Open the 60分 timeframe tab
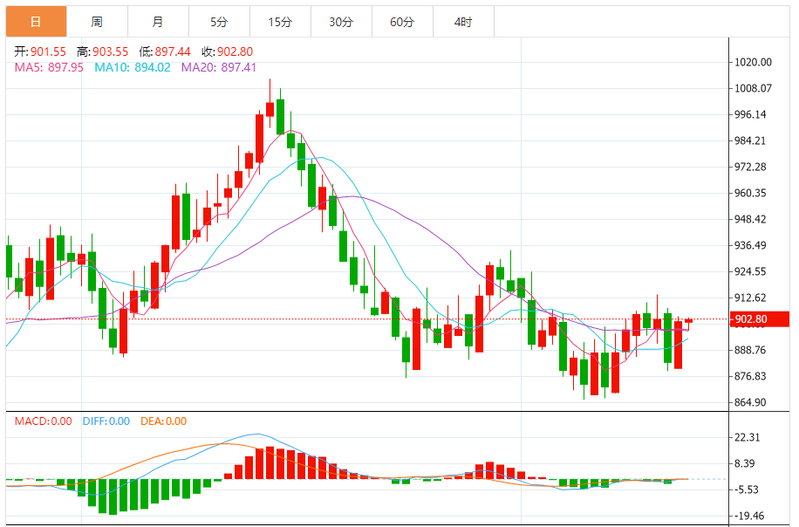 point(403,22)
